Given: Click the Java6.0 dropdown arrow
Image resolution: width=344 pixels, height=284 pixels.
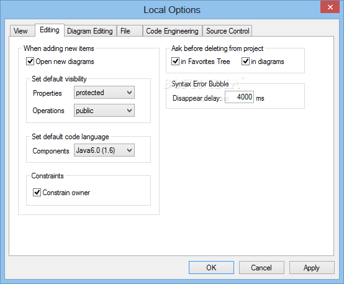Looking at the screenshot, I should coord(129,150).
